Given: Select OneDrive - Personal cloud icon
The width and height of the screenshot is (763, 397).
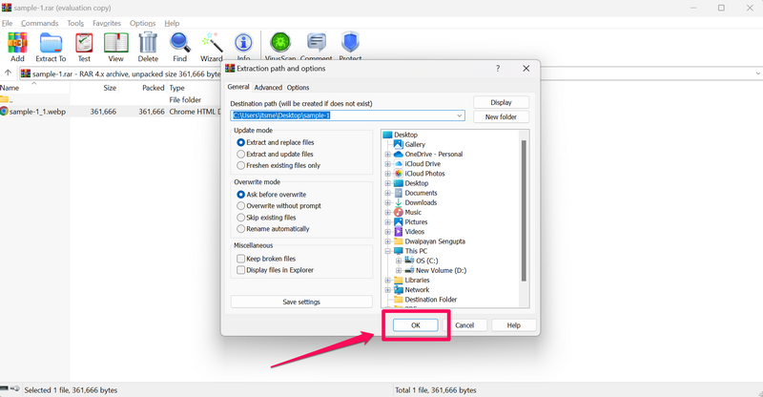Looking at the screenshot, I should pos(398,154).
